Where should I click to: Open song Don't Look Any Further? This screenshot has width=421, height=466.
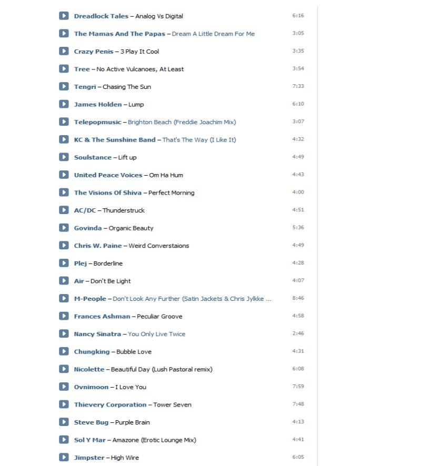pos(192,299)
